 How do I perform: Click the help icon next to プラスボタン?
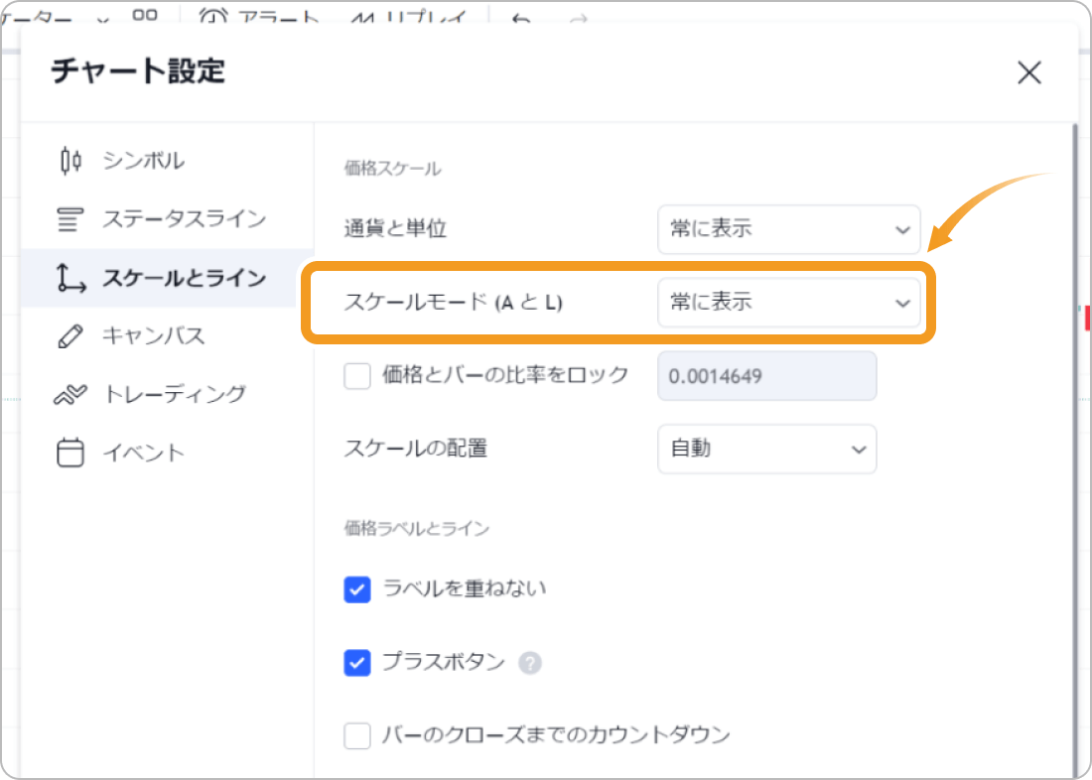(530, 663)
